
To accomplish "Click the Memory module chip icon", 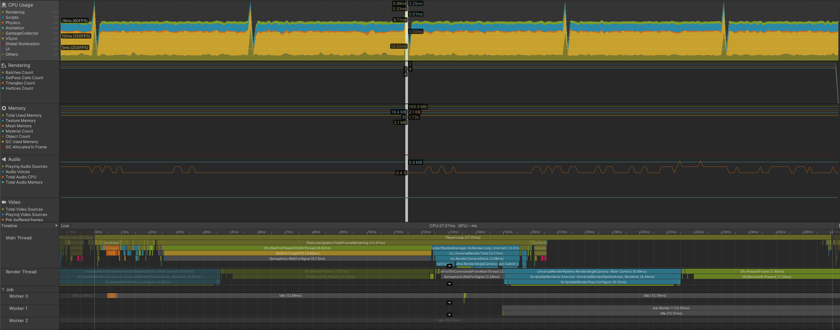I will [4, 108].
